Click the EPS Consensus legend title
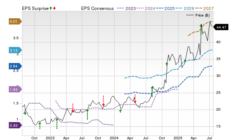Screen dimensions: 235x140 pos(97,8)
